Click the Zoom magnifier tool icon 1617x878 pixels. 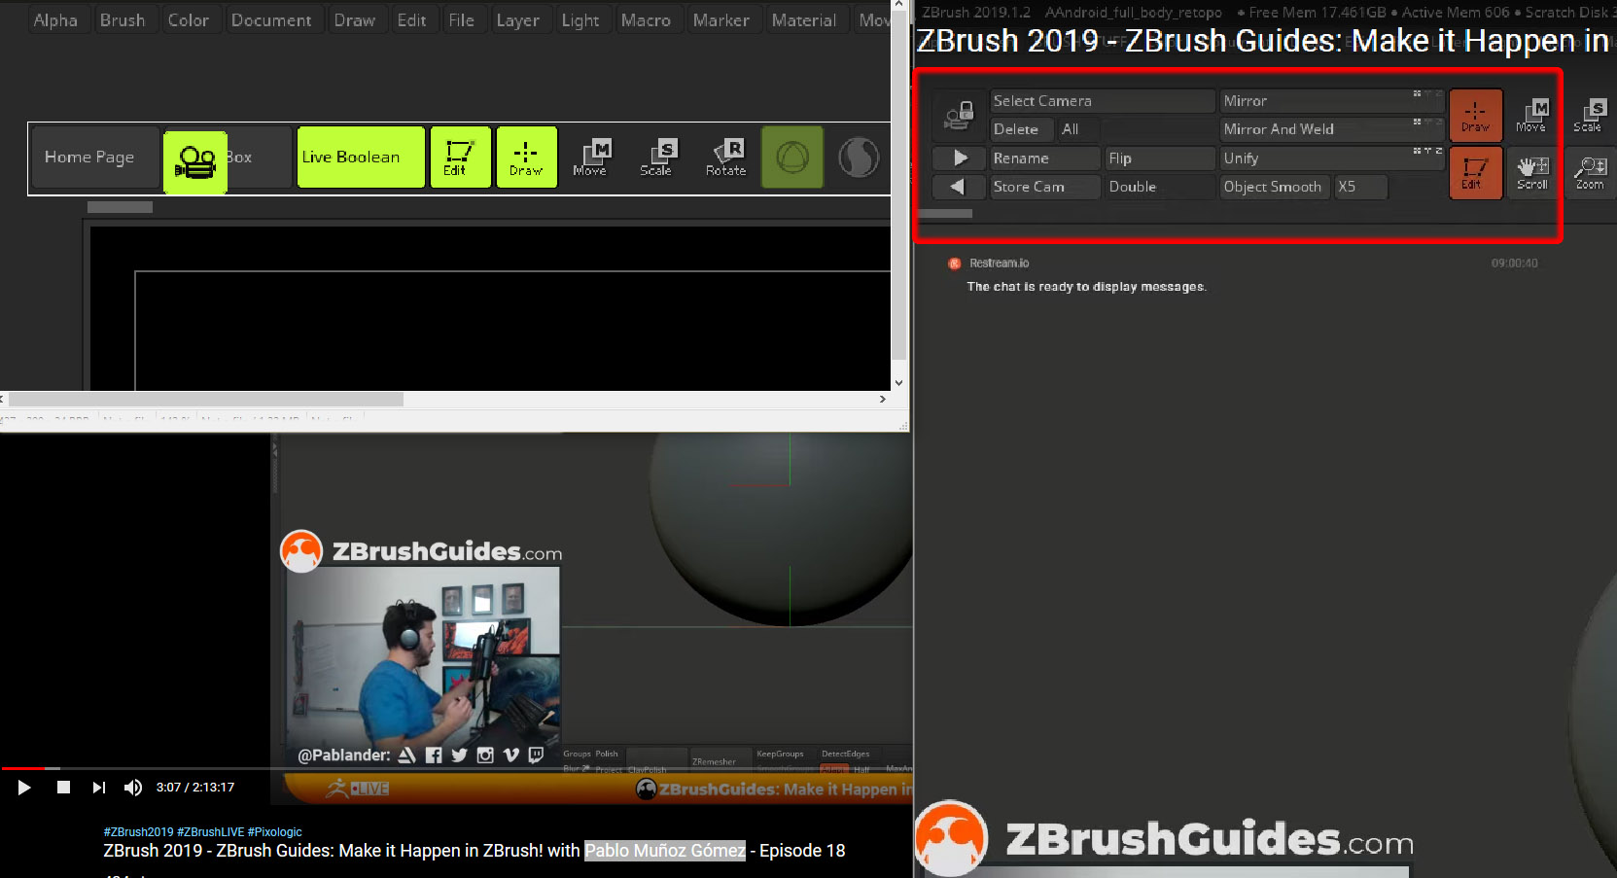1590,172
